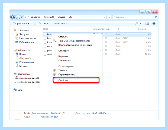
Task: Open the Музыка library
Action: pos(23,66)
